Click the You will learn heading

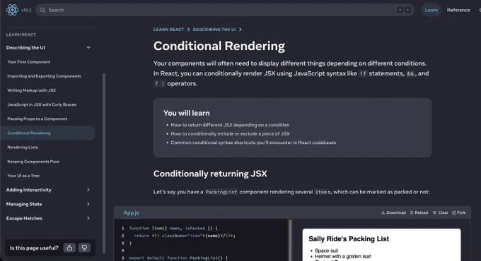pos(187,113)
